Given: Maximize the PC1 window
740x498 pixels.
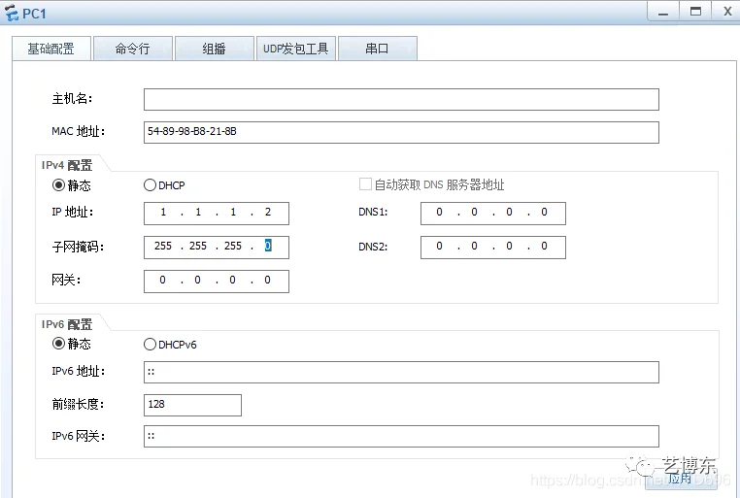Looking at the screenshot, I should point(695,12).
